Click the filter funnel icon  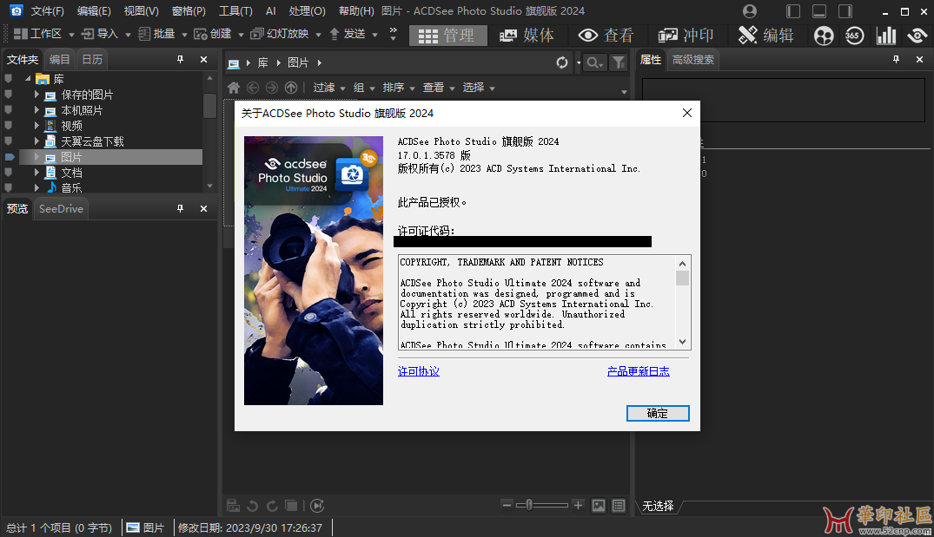[x=619, y=62]
